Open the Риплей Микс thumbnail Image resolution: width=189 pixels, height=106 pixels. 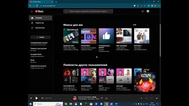(89, 36)
